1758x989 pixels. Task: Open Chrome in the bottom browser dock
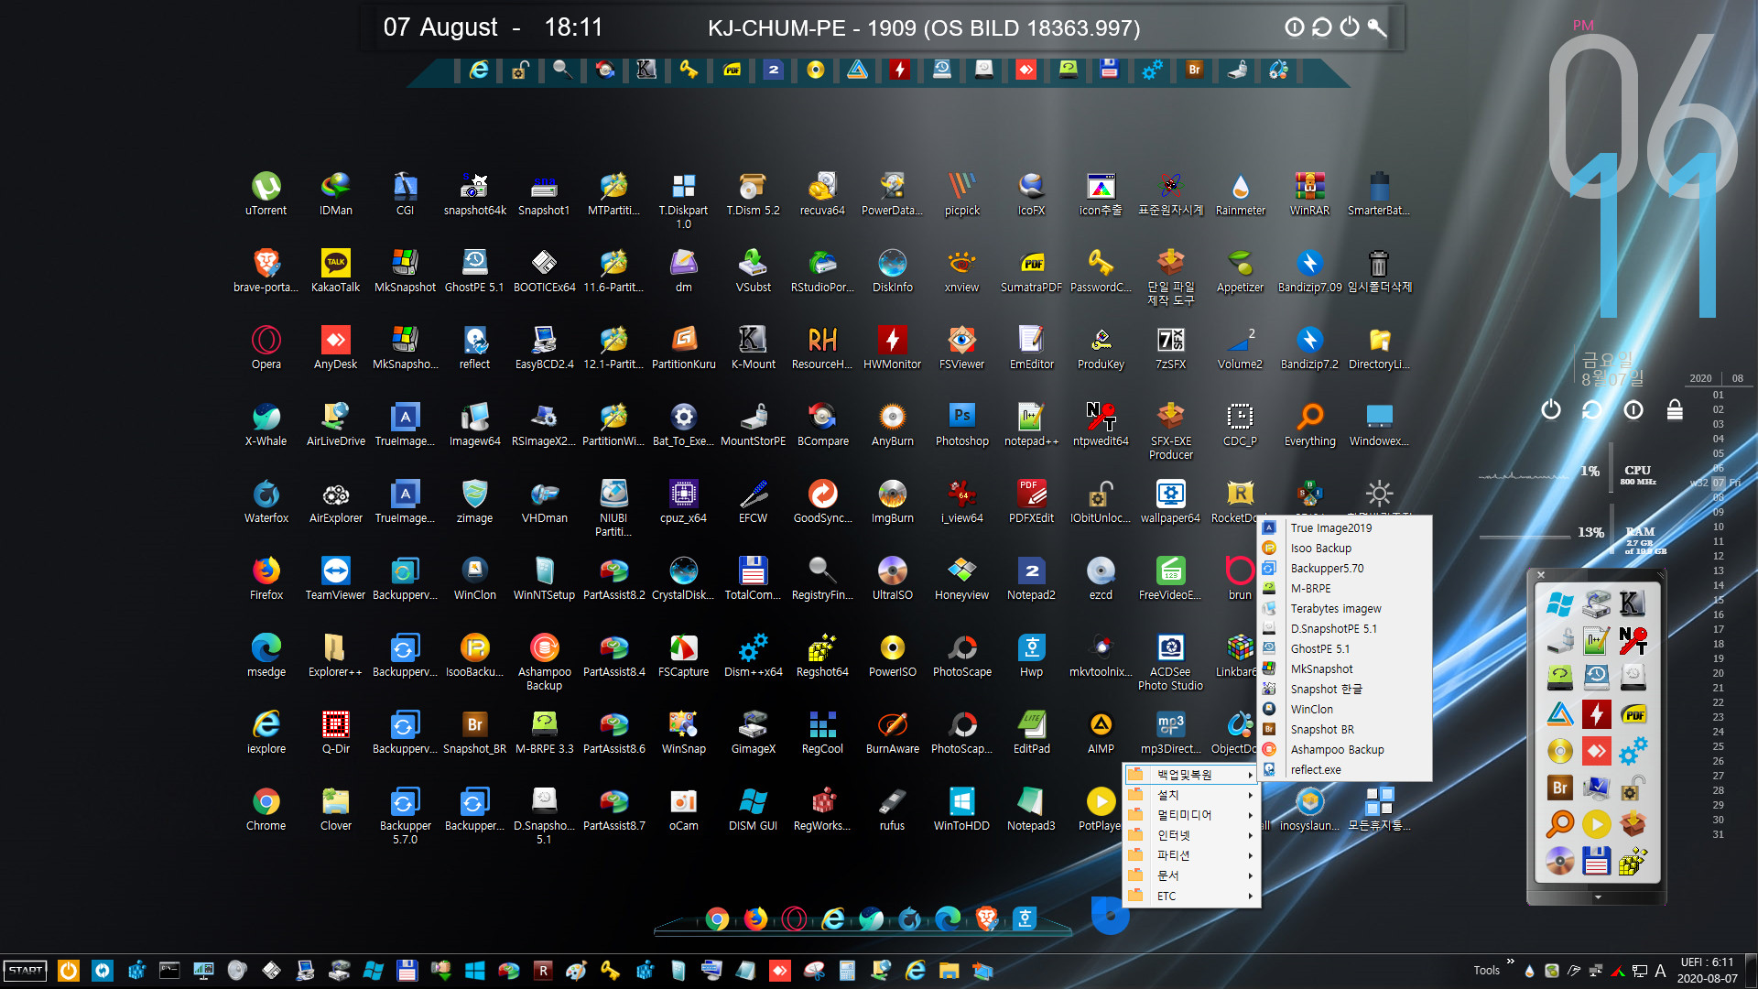tap(717, 919)
